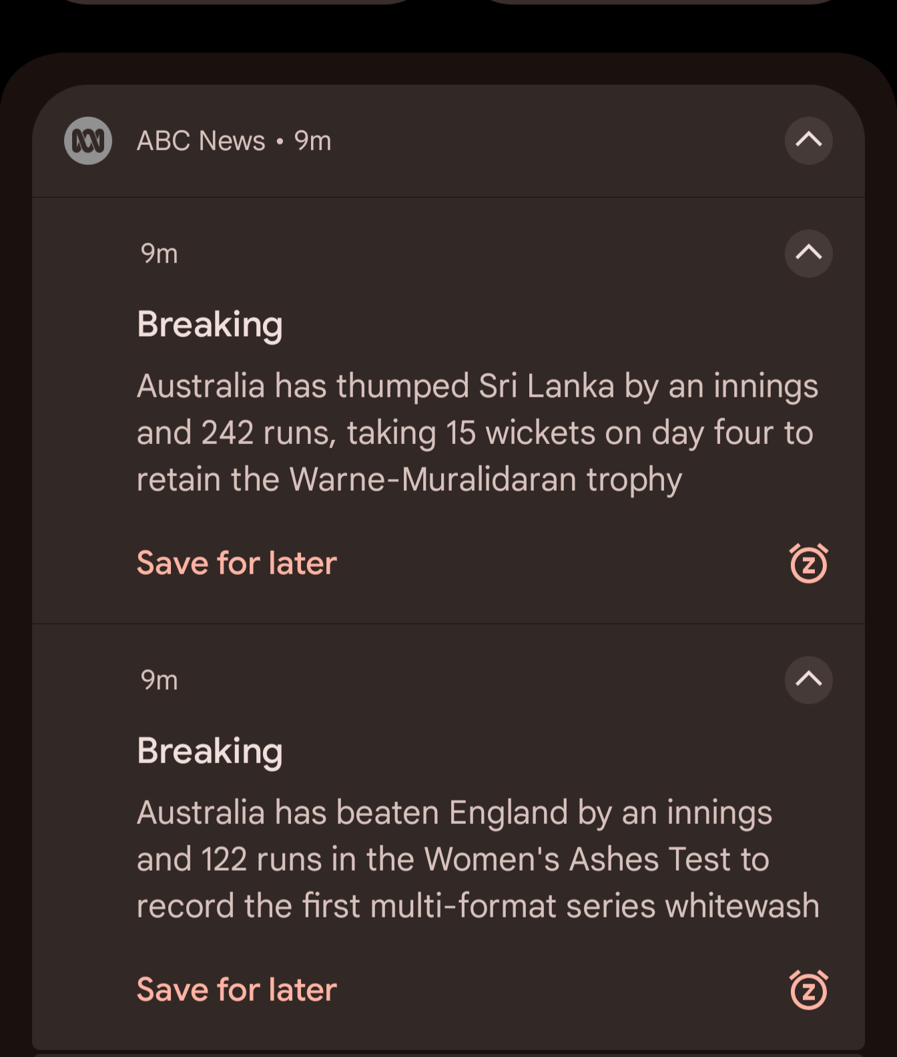897x1057 pixels.
Task: Tap the ABC News logo icon
Action: [x=88, y=140]
